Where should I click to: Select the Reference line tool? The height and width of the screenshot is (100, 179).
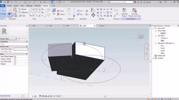(x=23, y=12)
